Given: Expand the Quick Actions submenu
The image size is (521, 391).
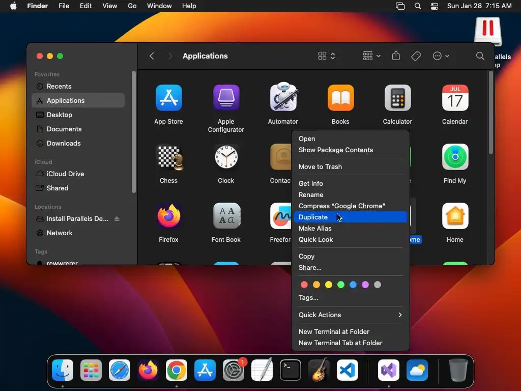Looking at the screenshot, I should coord(350,315).
